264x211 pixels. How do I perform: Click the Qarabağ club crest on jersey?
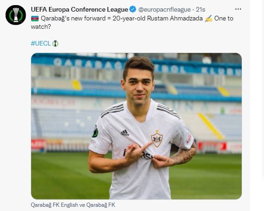click(157, 138)
